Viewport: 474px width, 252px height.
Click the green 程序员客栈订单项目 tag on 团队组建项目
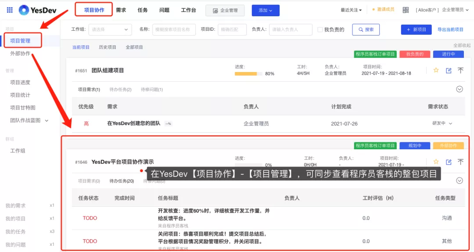pos(375,54)
